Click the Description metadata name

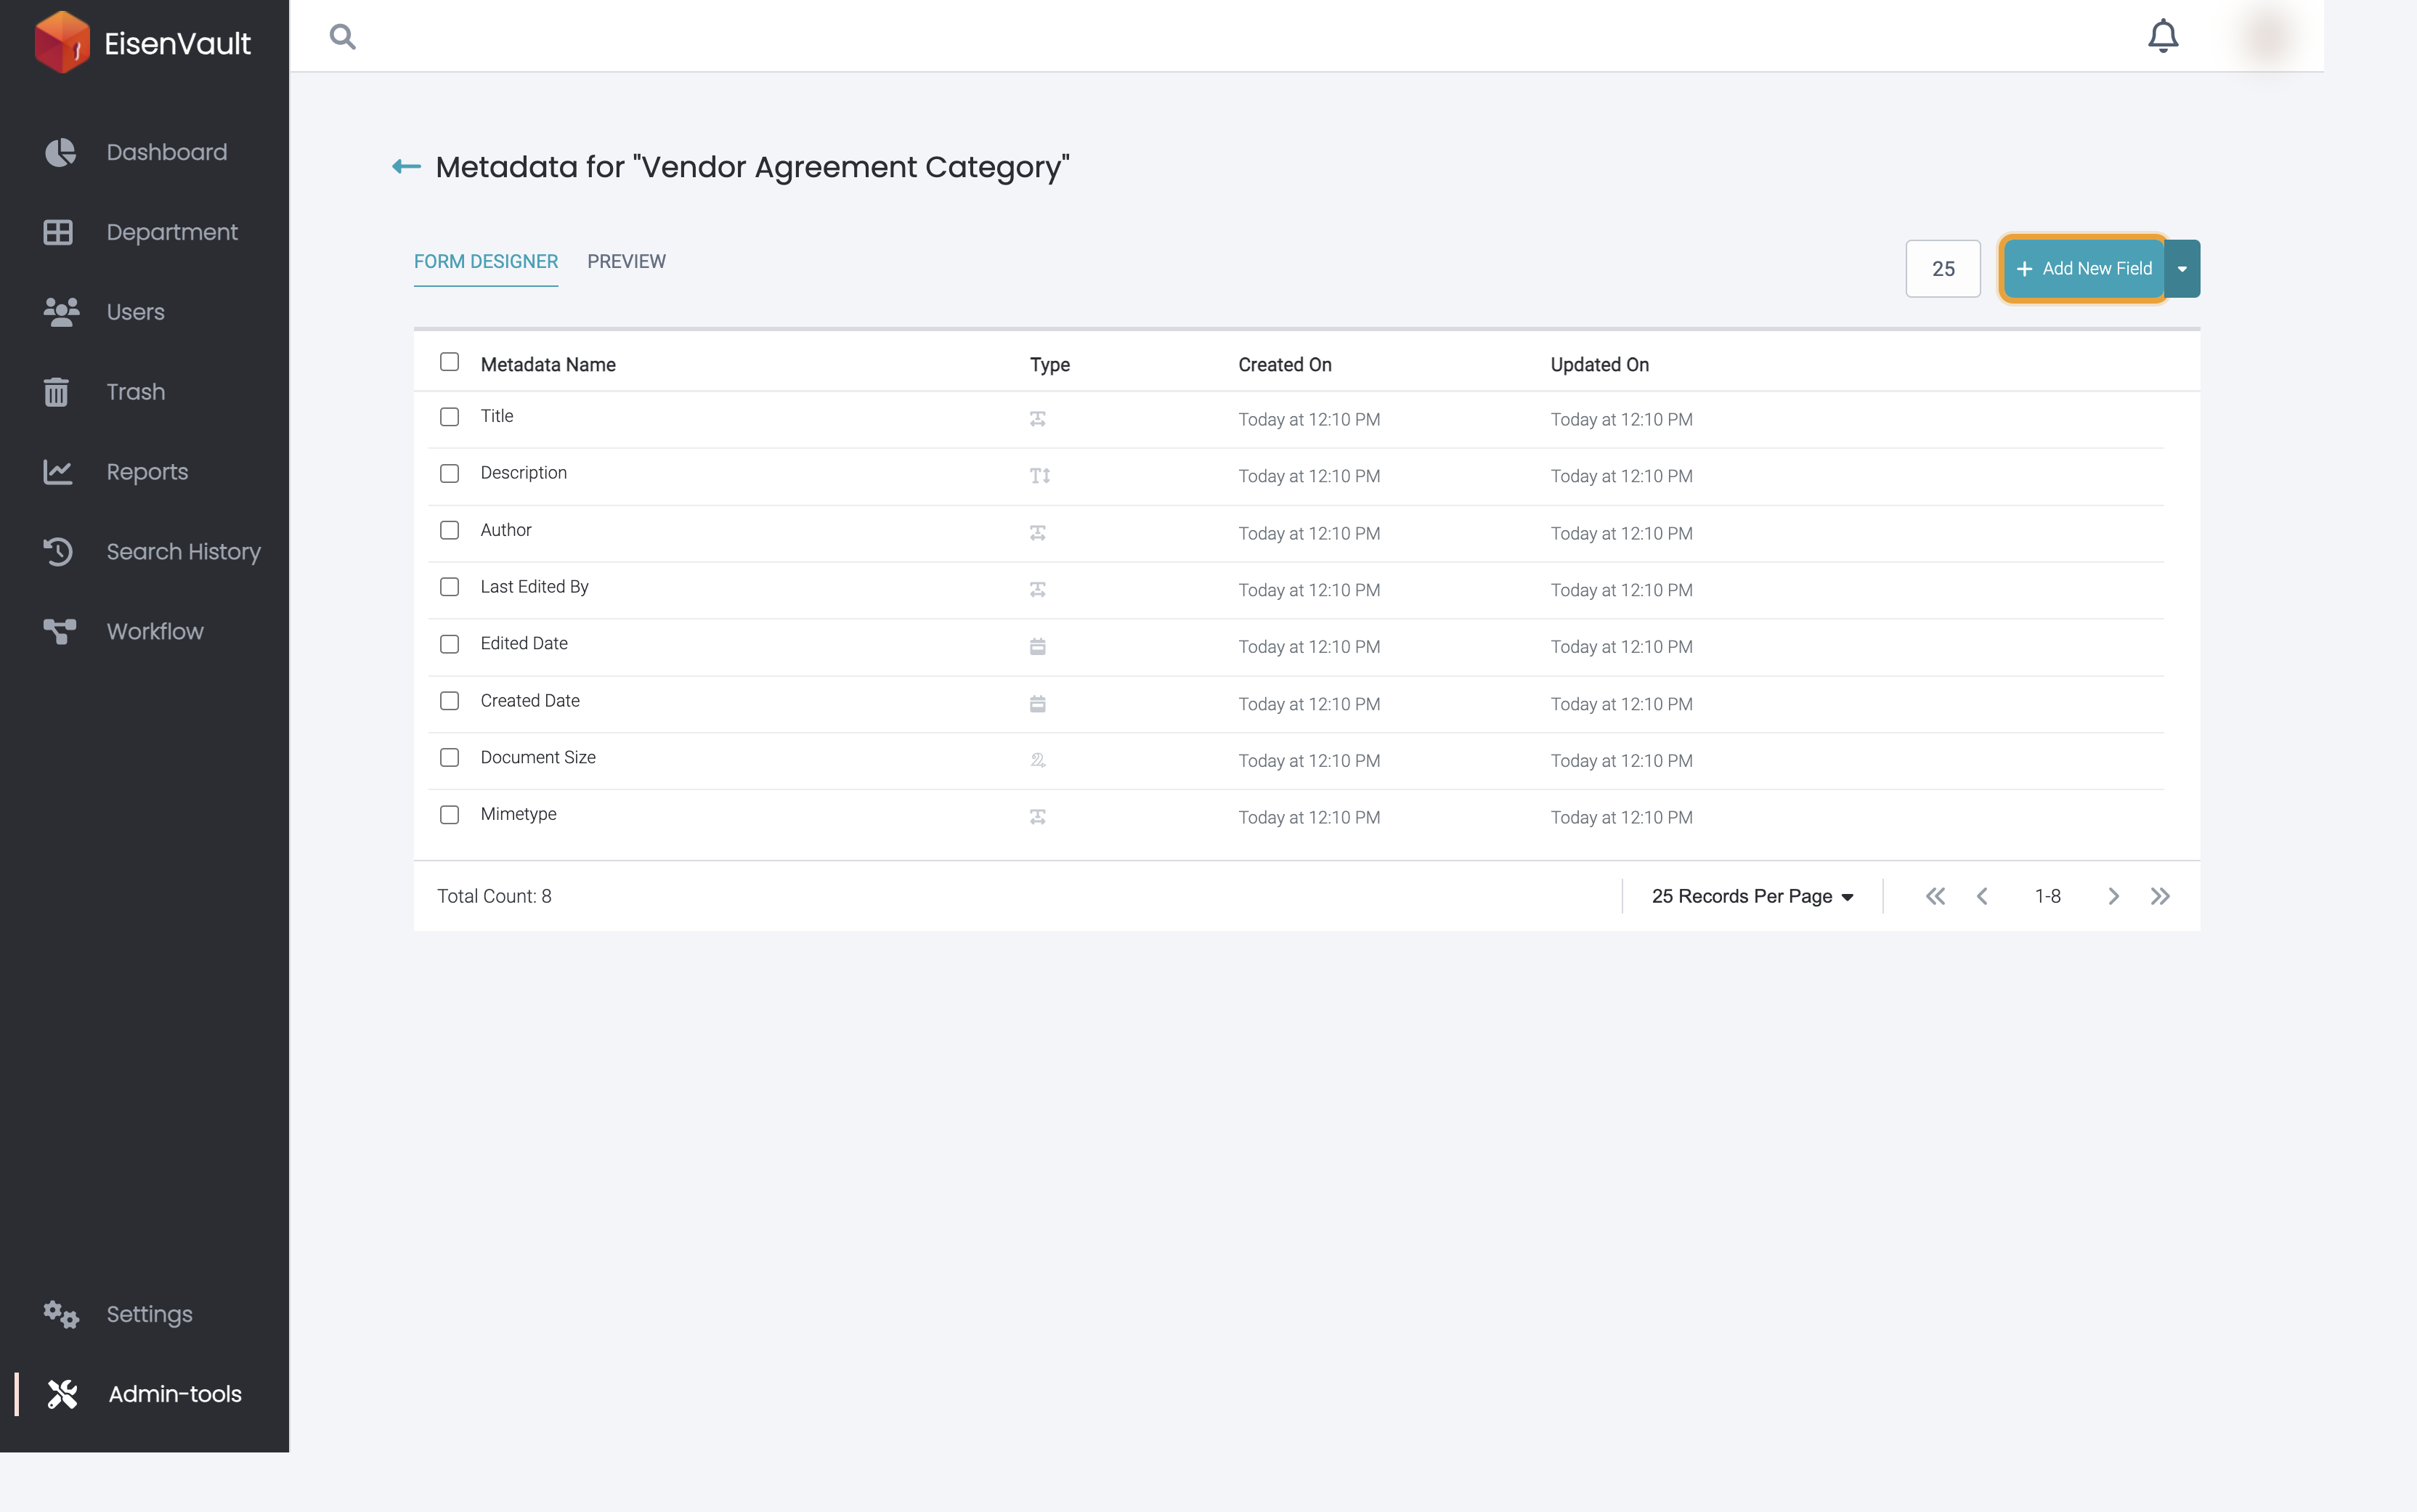523,473
